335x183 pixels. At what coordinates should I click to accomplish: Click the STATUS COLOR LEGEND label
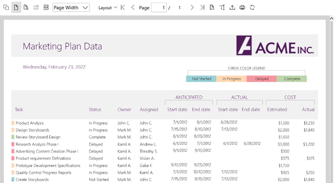246,68
